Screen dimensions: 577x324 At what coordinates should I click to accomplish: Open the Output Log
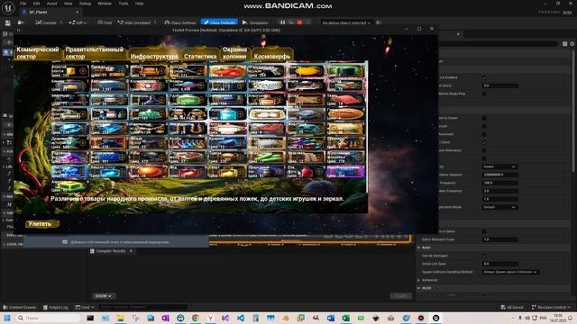coord(56,307)
